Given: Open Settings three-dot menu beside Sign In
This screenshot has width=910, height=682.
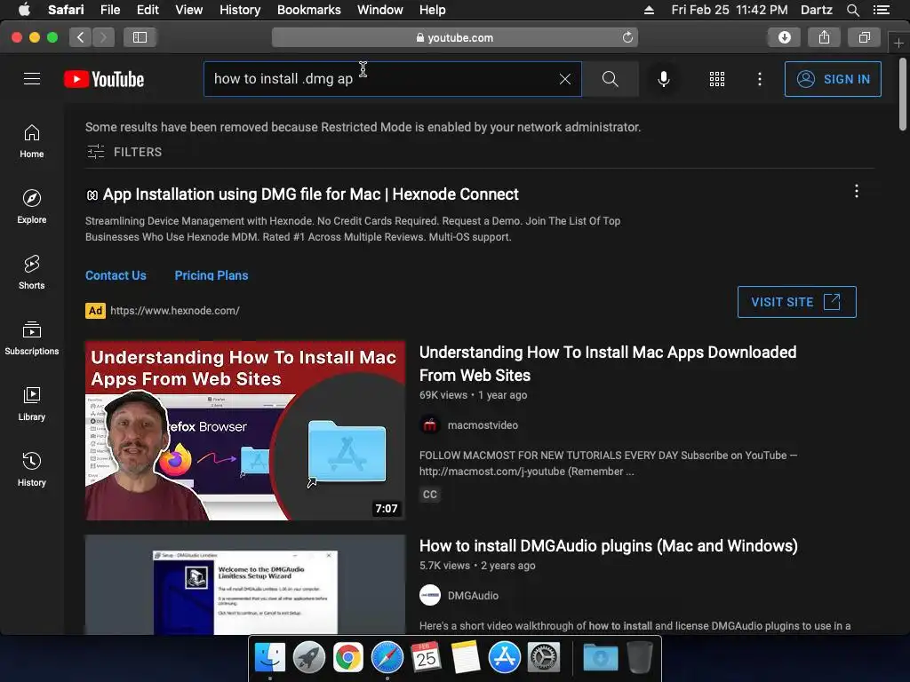Looking at the screenshot, I should (759, 79).
